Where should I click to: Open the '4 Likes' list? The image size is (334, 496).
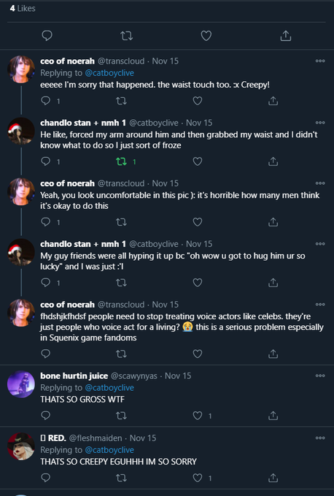(23, 9)
